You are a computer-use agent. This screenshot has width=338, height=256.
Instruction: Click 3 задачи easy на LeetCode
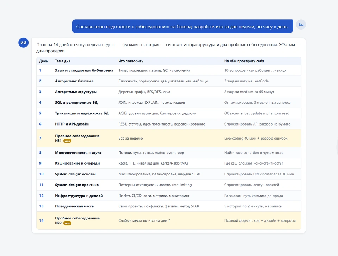click(246, 81)
